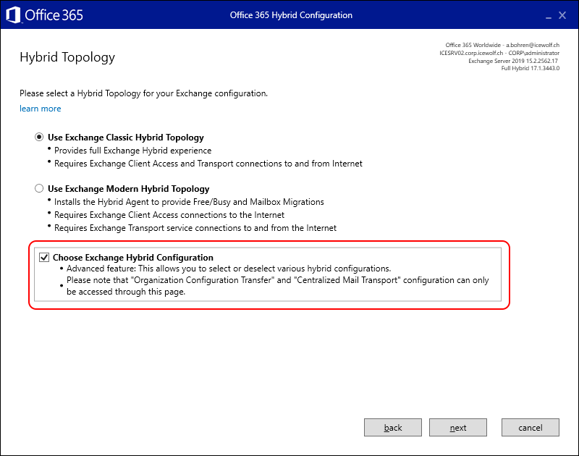
Task: Select Use Exchange Classic Hybrid Topology radio button
Action: tap(39, 138)
